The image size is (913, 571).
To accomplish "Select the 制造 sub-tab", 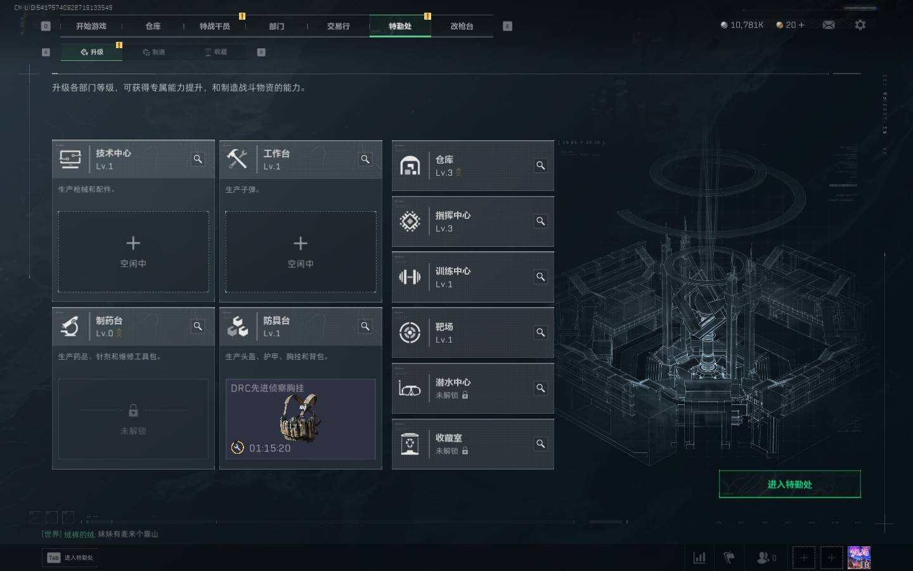I will [154, 52].
